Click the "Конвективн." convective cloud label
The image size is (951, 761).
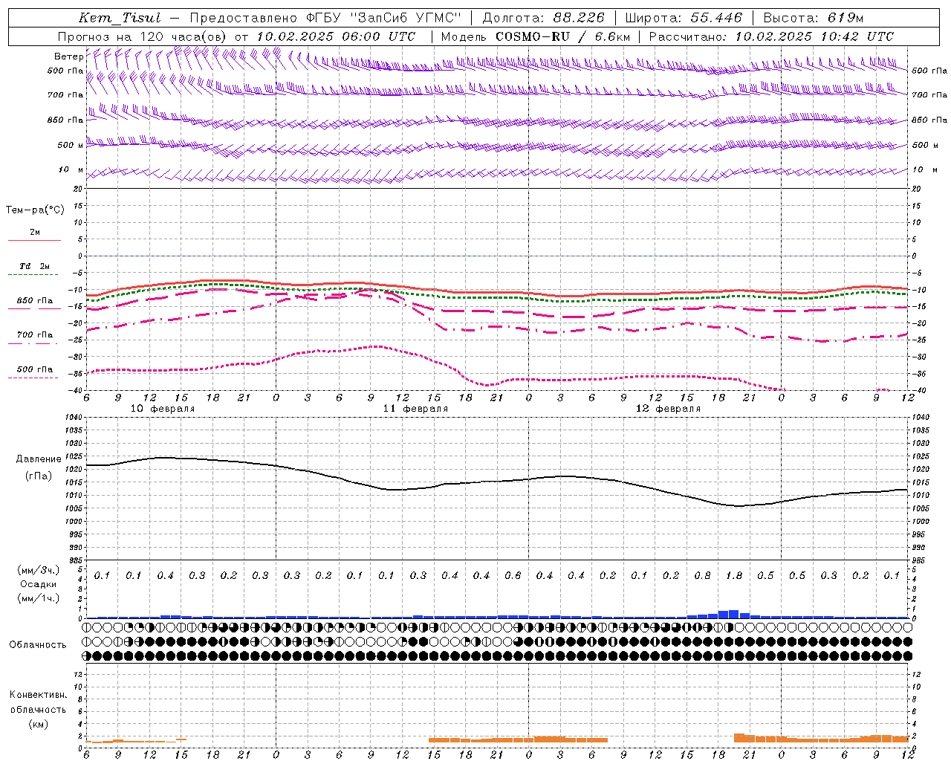click(x=38, y=695)
